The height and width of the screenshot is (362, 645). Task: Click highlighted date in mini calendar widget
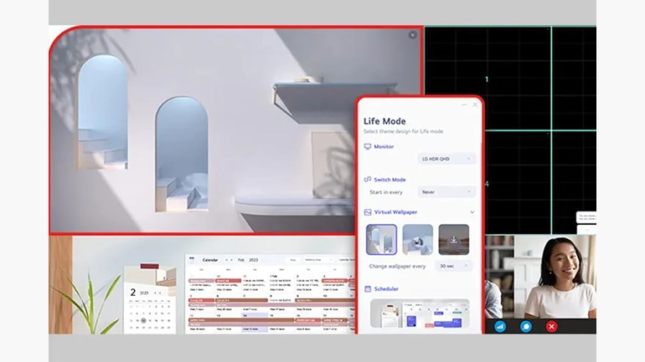click(143, 320)
